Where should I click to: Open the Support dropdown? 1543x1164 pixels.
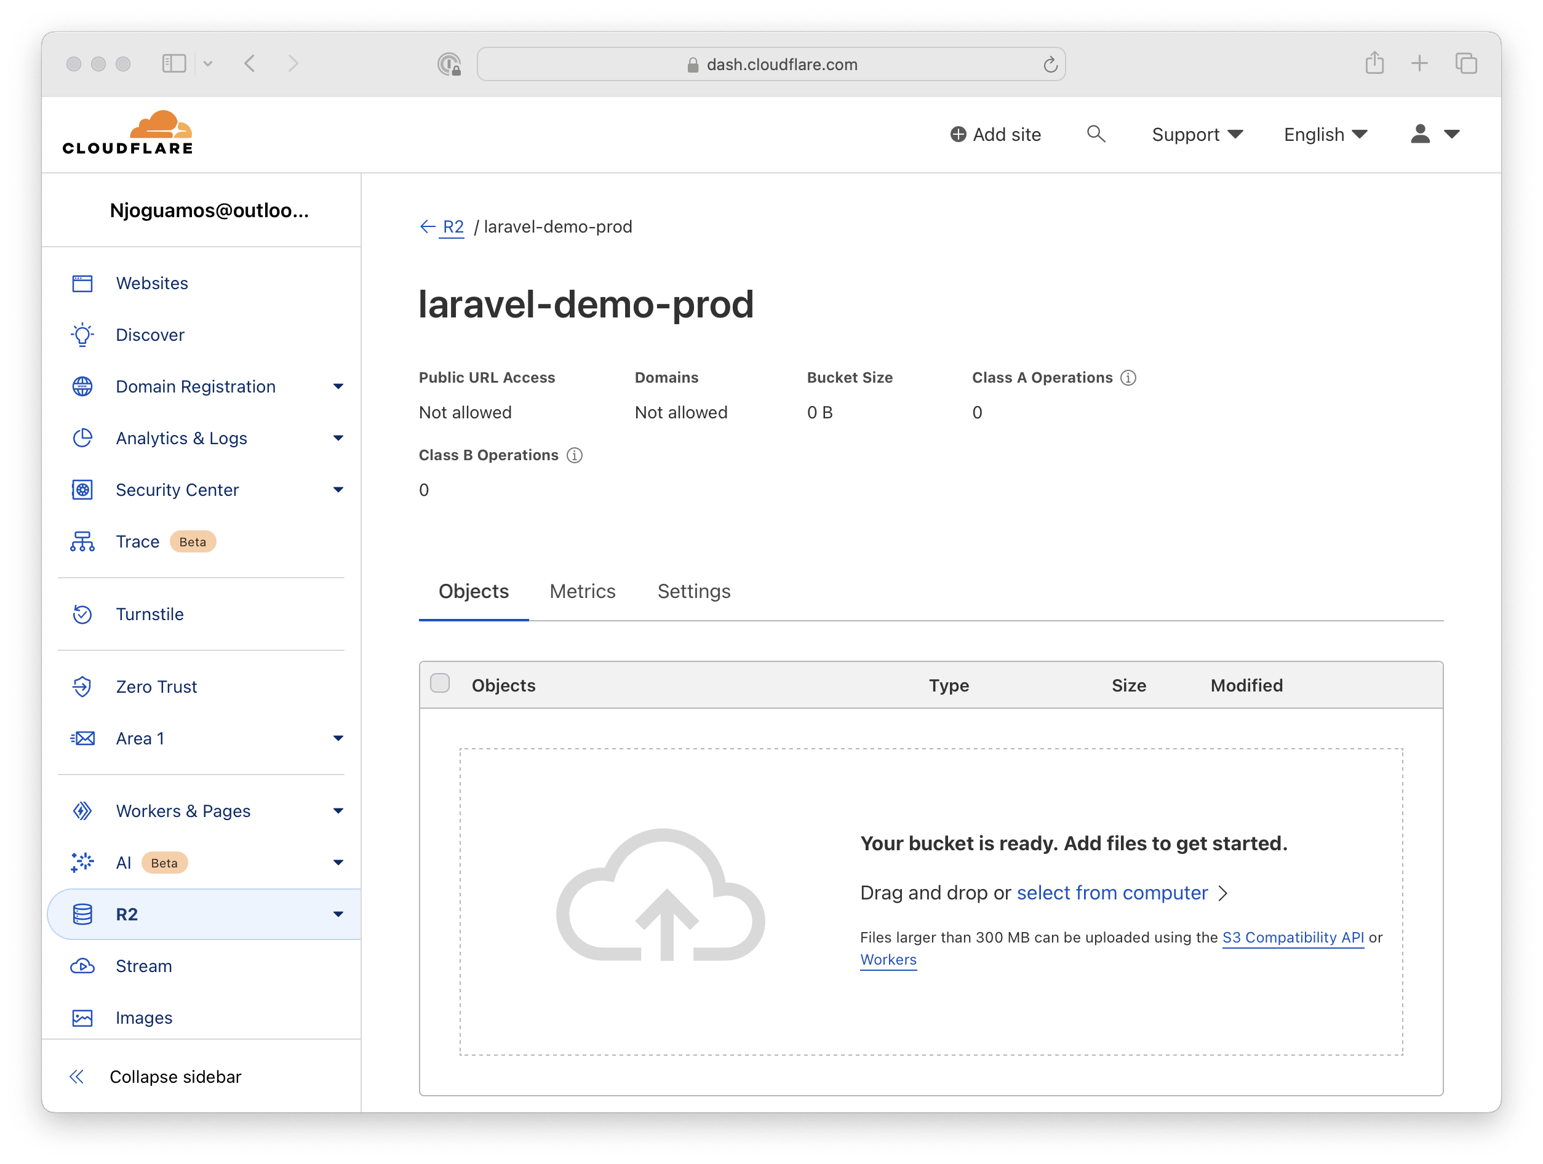(1197, 134)
